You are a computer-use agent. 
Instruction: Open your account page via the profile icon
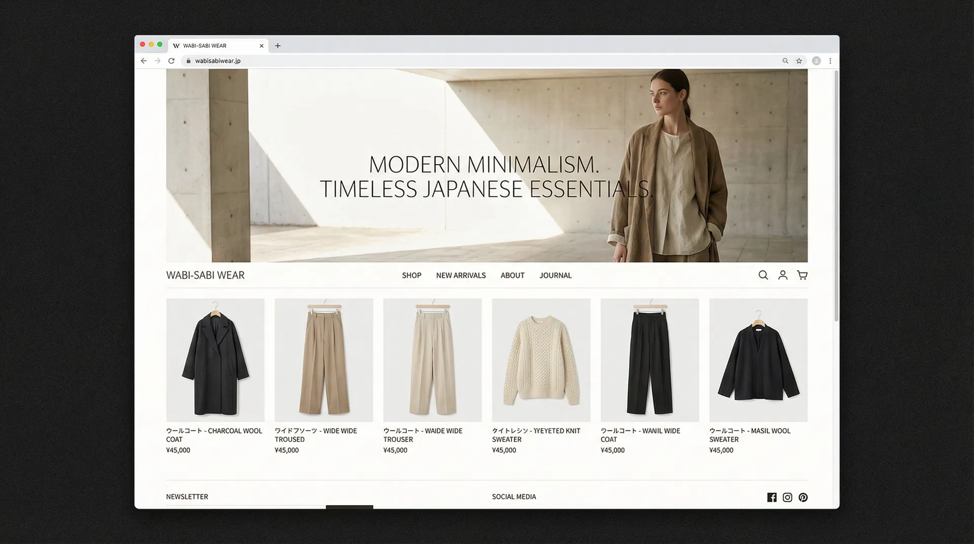(x=782, y=275)
